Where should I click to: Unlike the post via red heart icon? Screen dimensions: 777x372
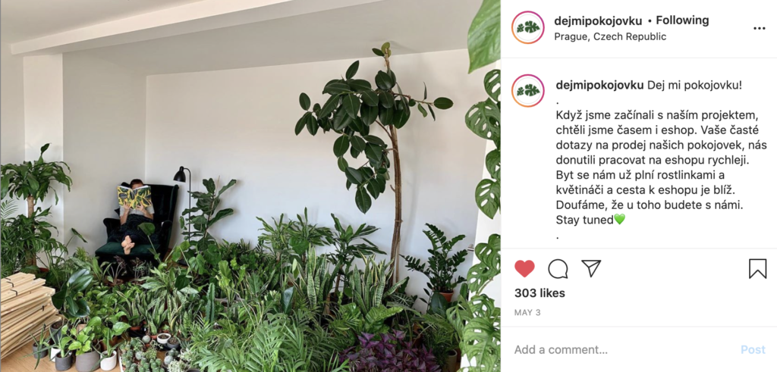(x=524, y=269)
